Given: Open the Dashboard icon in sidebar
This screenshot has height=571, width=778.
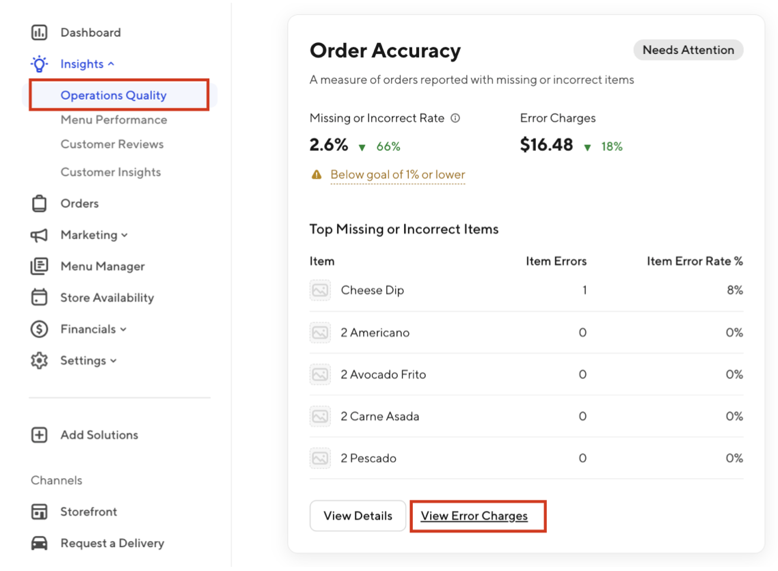Looking at the screenshot, I should (x=39, y=32).
